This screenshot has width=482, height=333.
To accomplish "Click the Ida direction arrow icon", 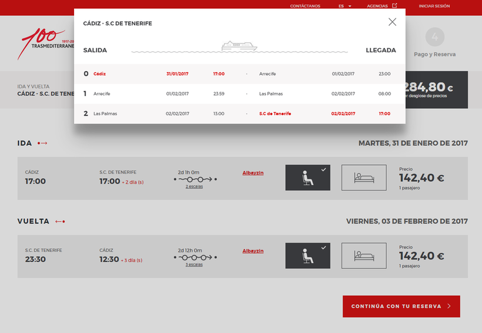I will 42,143.
